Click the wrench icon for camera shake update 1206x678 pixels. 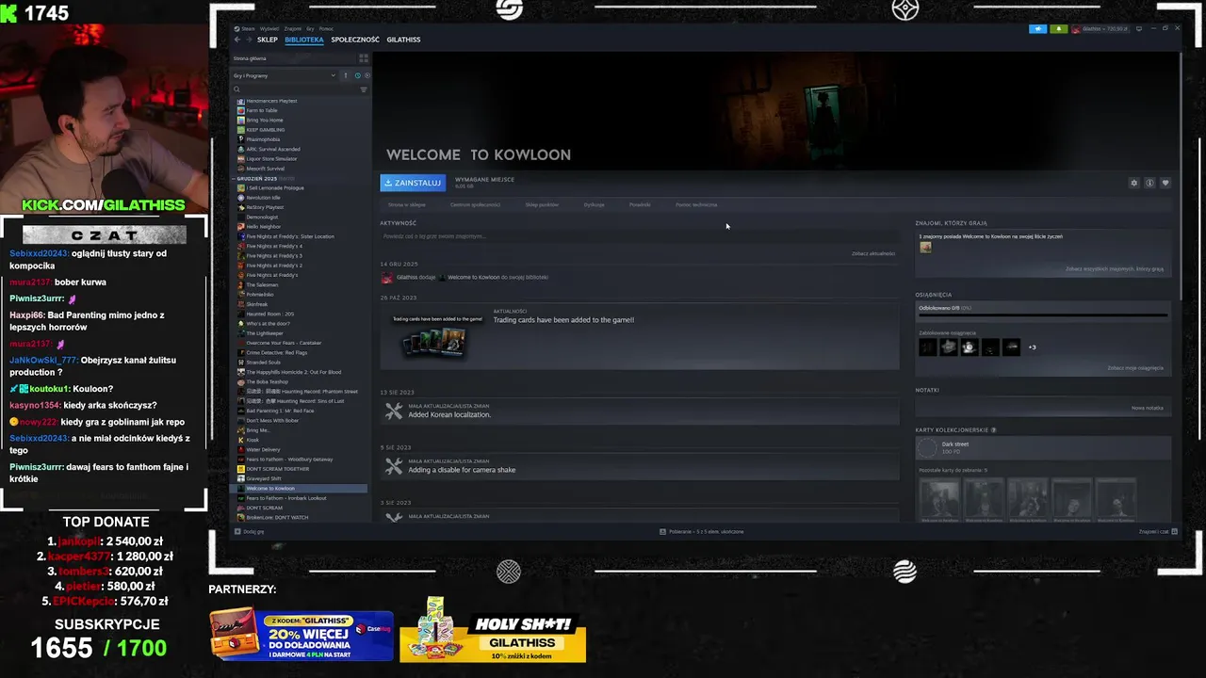[394, 466]
